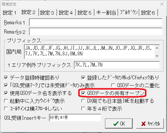This screenshot has width=167, height=133.
Task: Click the Remarks 2 input field
Action: (x=96, y=32)
